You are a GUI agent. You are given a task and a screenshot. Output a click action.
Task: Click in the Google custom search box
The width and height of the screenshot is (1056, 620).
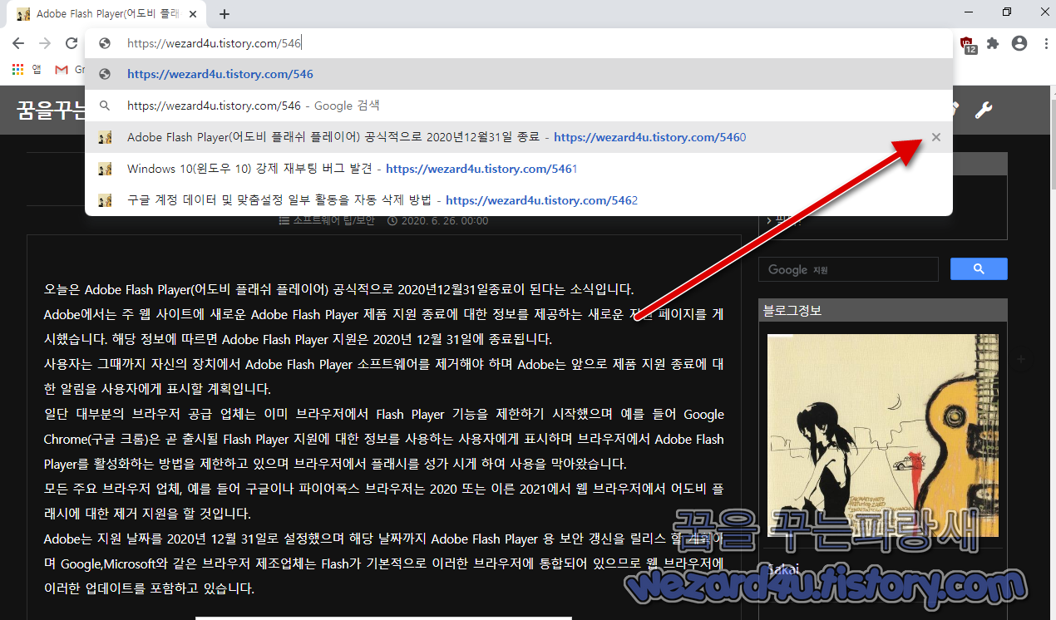pyautogui.click(x=848, y=269)
